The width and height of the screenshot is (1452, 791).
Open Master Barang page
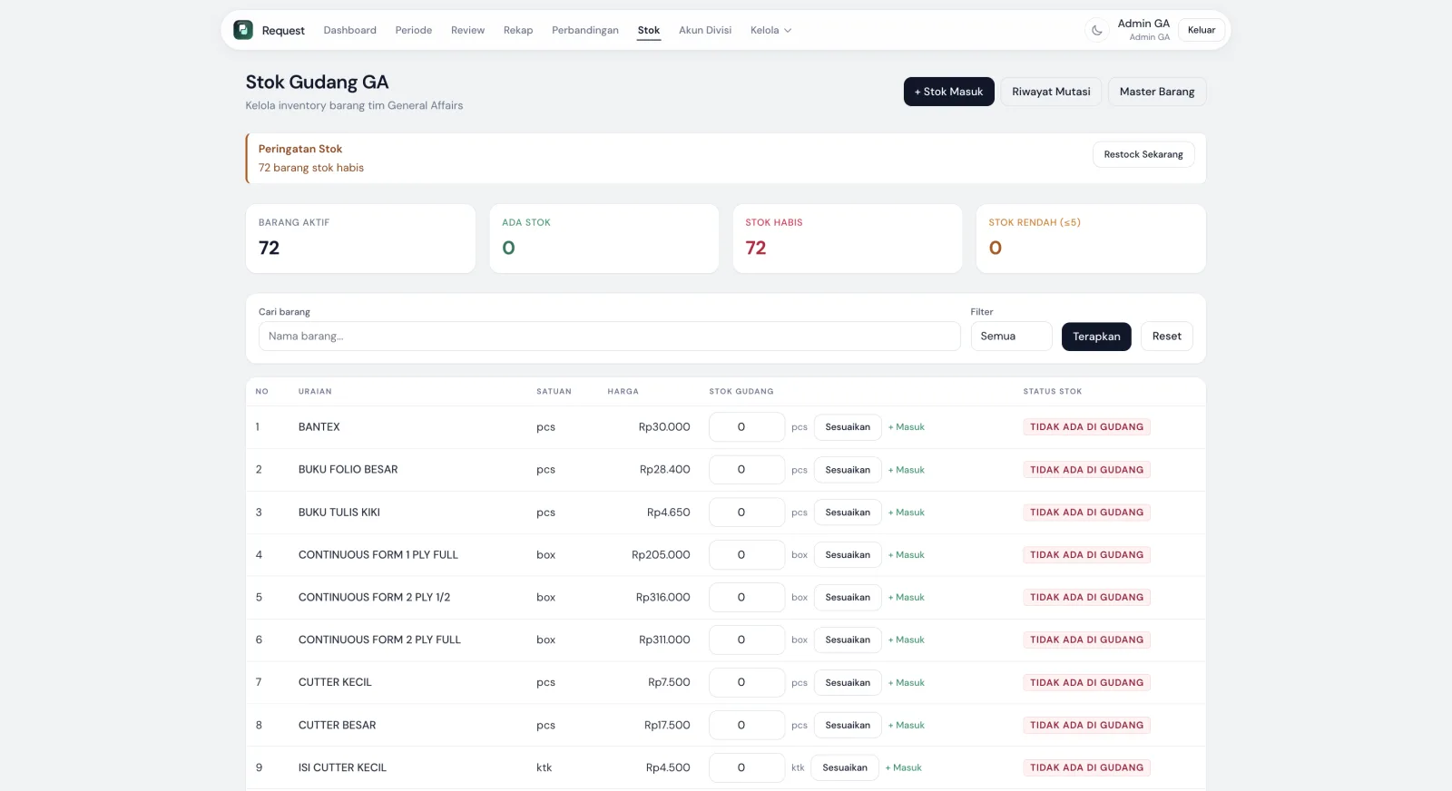point(1157,92)
